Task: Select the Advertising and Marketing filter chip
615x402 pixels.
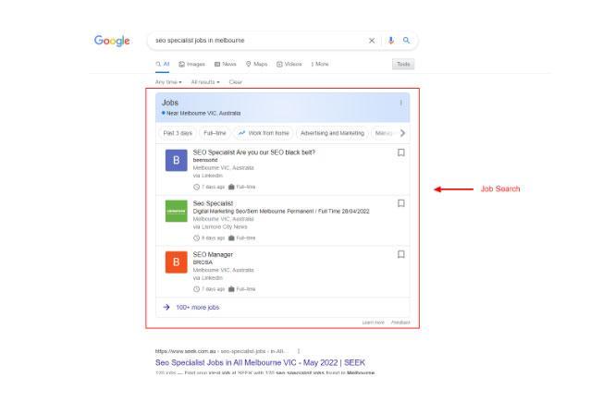Action: 332,133
